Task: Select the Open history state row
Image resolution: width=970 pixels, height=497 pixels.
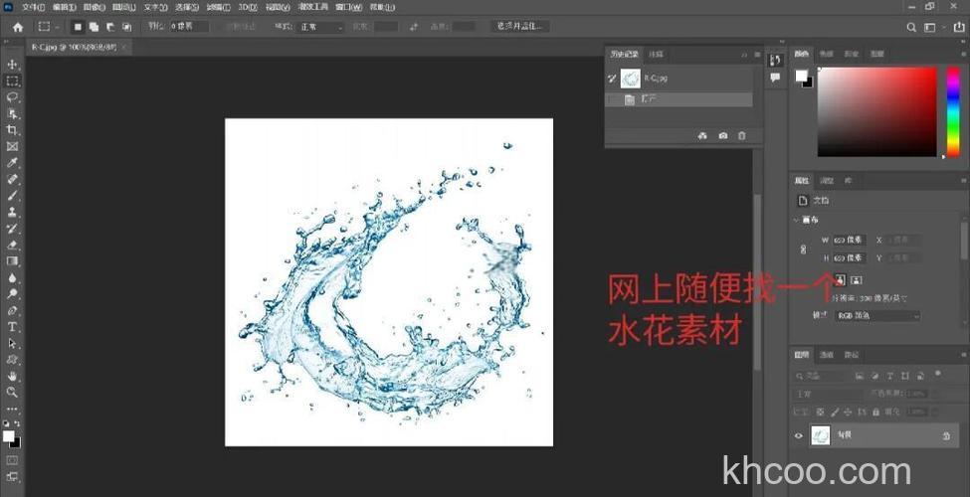Action: 679,99
